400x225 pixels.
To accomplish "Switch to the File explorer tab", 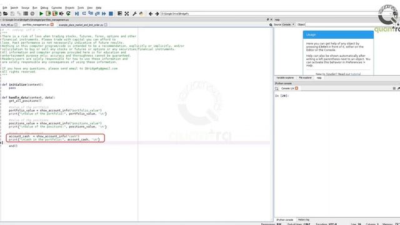I will (x=305, y=77).
